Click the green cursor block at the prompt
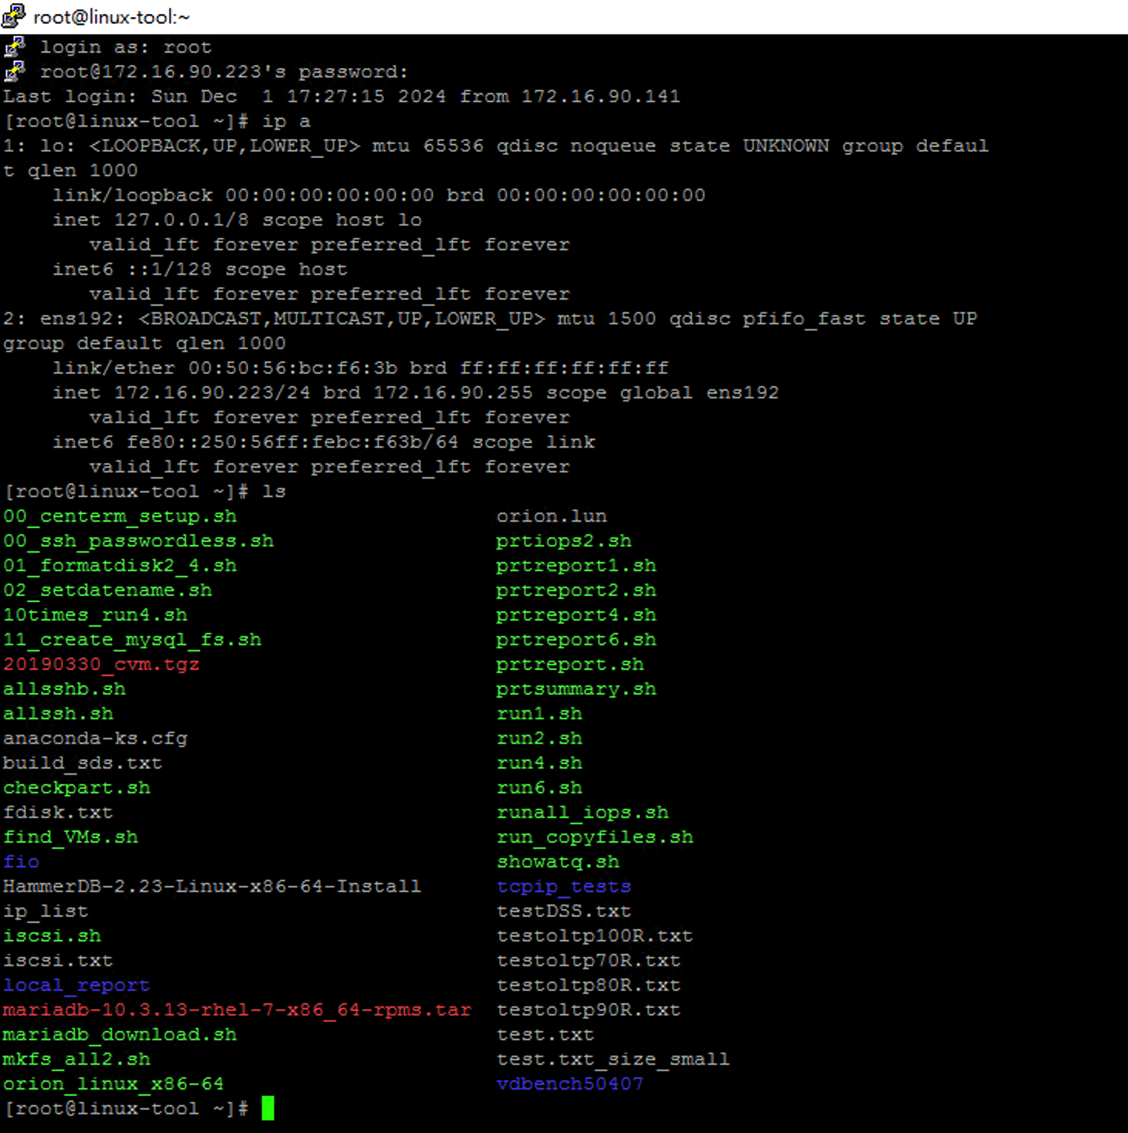Image resolution: width=1128 pixels, height=1133 pixels. (x=268, y=1108)
